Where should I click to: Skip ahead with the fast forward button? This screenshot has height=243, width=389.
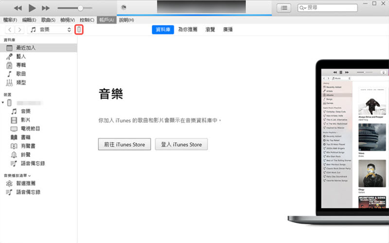pos(46,8)
